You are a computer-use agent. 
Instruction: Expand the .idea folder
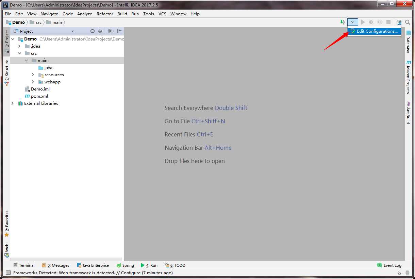(19, 46)
